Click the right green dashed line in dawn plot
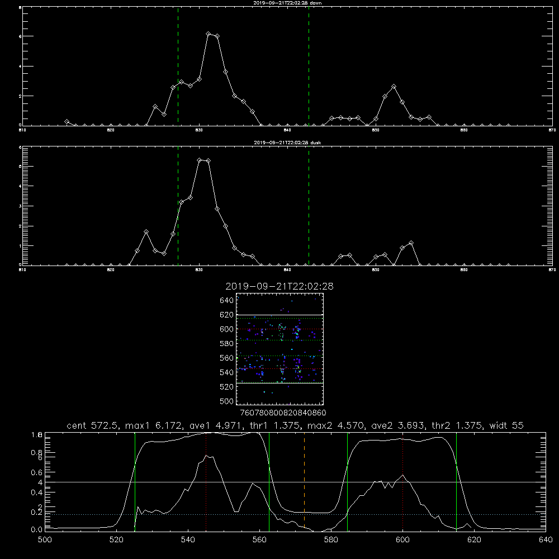This screenshot has width=559, height=559. point(309,67)
